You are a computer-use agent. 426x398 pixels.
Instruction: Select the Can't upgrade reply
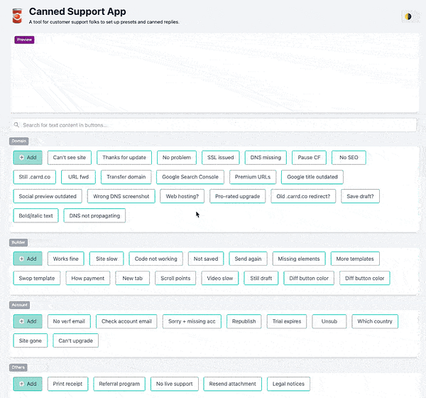[75, 340]
